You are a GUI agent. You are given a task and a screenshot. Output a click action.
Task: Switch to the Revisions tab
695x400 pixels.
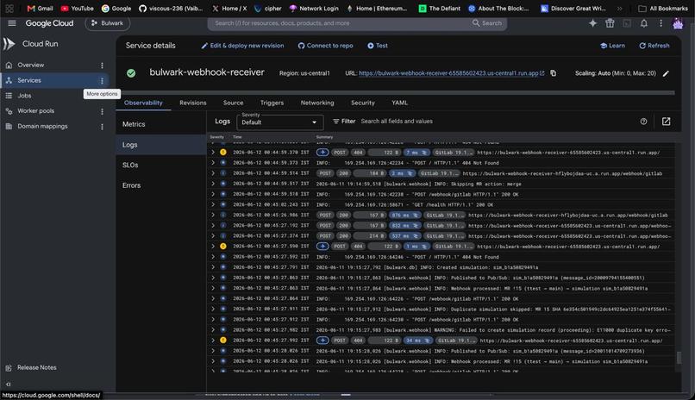click(193, 103)
